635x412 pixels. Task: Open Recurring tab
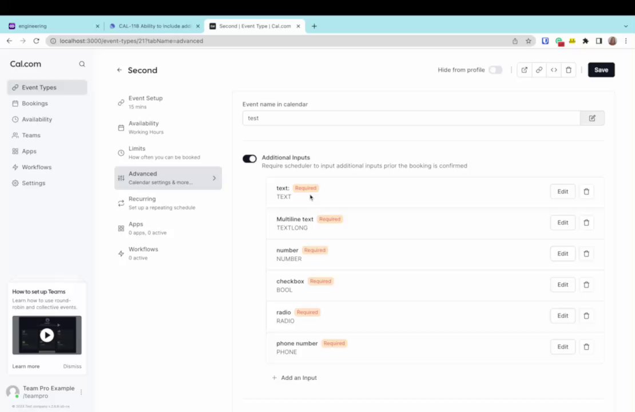pos(168,203)
